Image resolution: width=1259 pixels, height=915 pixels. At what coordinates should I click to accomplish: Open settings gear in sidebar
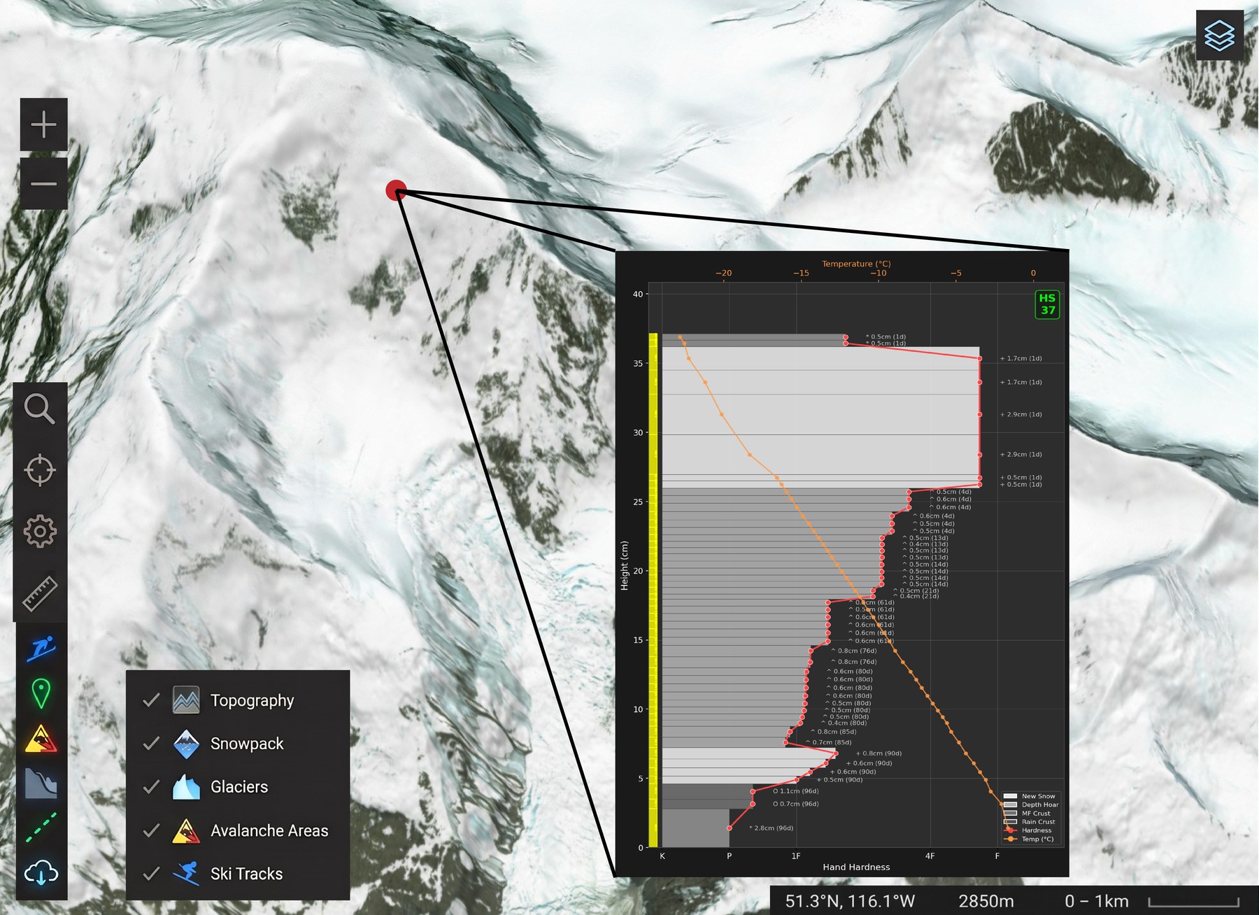(x=40, y=532)
